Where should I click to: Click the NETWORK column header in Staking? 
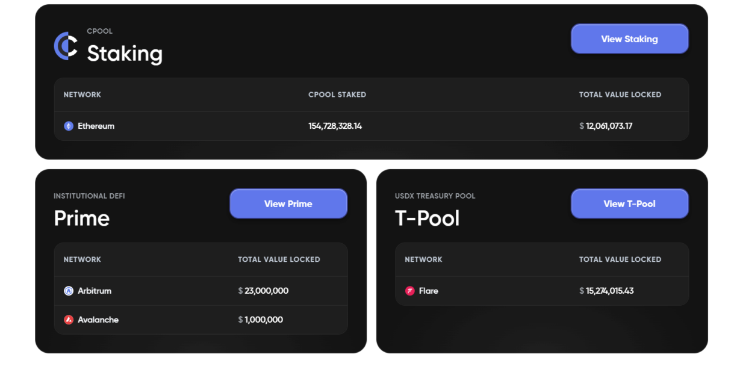(x=81, y=95)
